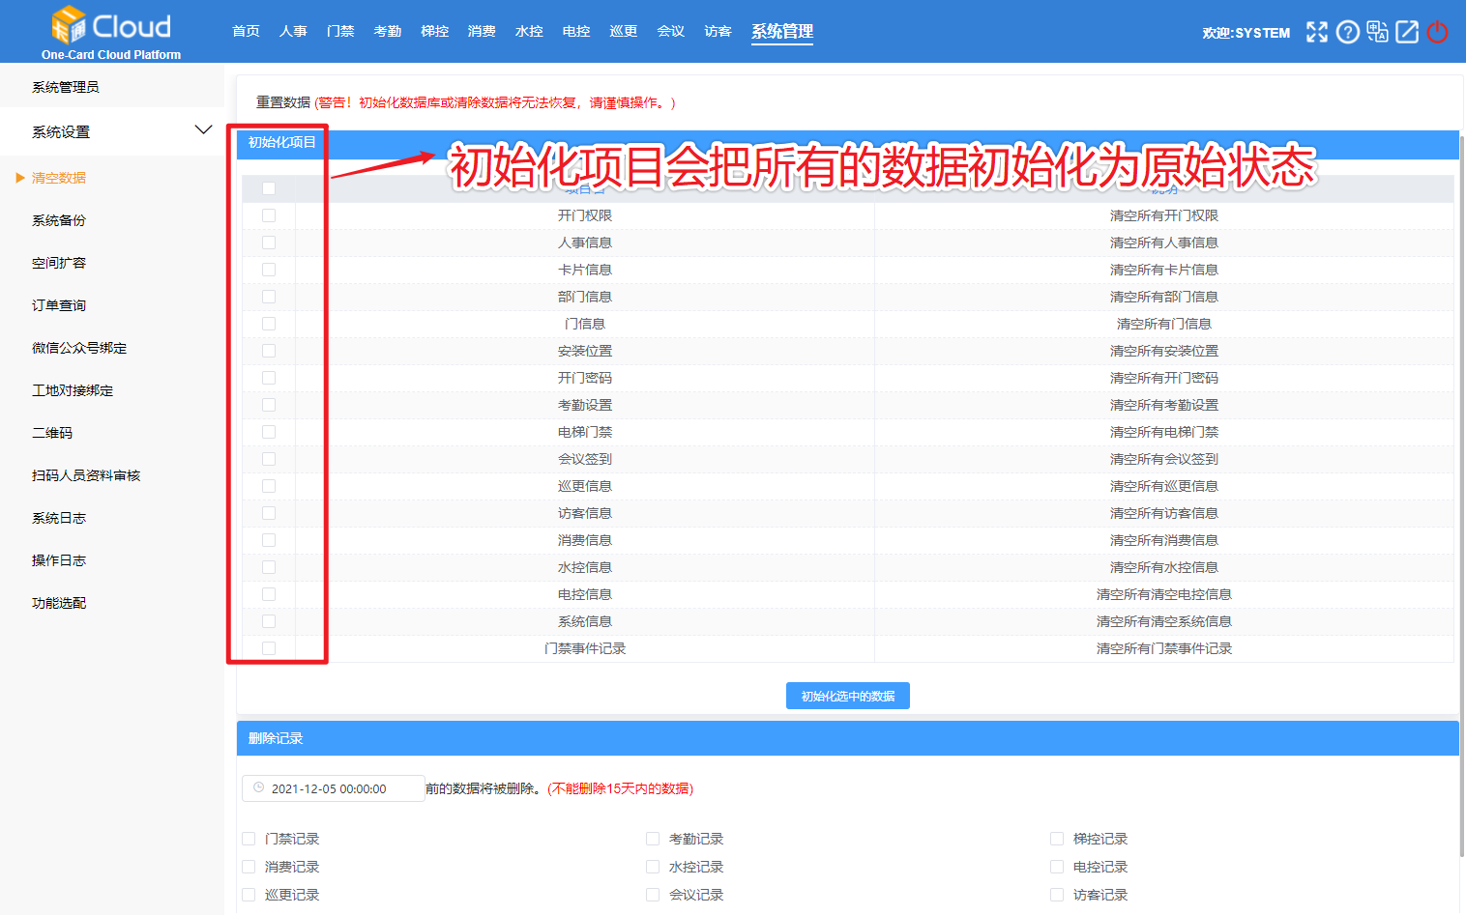Enable the 门信息 checkbox
The image size is (1466, 915).
(x=269, y=324)
